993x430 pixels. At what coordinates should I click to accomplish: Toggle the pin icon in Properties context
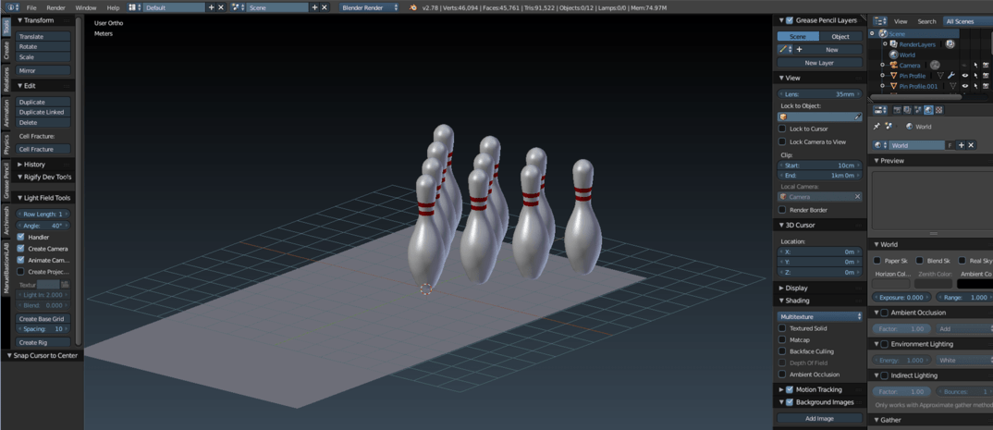point(877,126)
